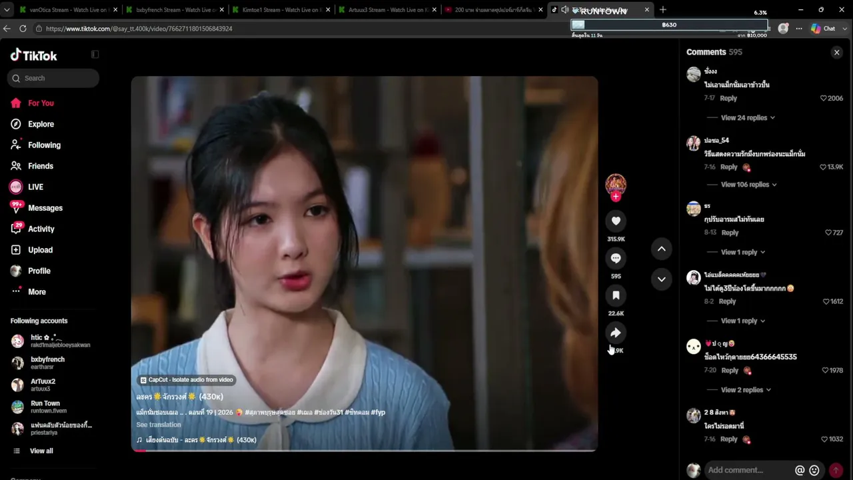This screenshot has height=480, width=853.
Task: Like the comment with 1032 likes
Action: 824,439
